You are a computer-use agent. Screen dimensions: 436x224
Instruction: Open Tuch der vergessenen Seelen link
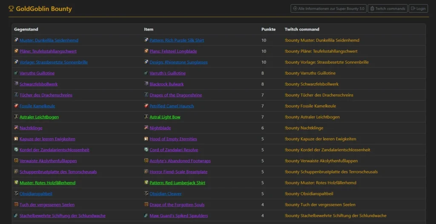pos(47,205)
